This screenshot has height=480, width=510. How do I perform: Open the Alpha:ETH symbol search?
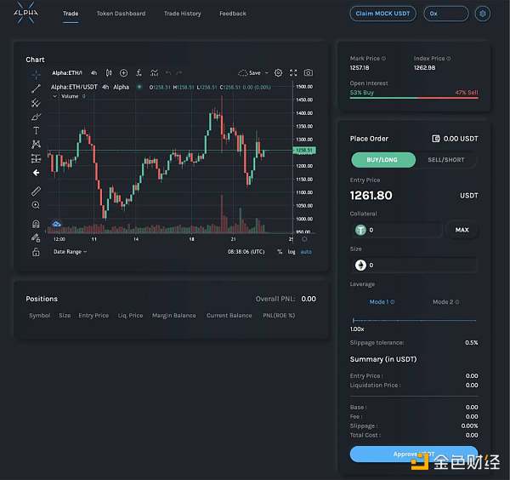(67, 73)
